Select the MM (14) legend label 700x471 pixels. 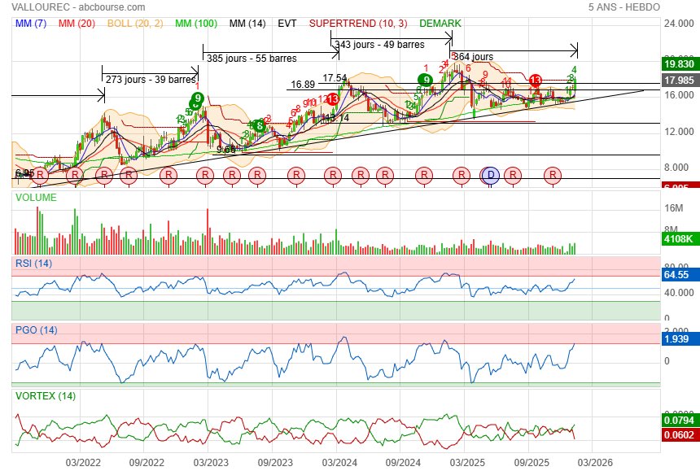point(247,24)
